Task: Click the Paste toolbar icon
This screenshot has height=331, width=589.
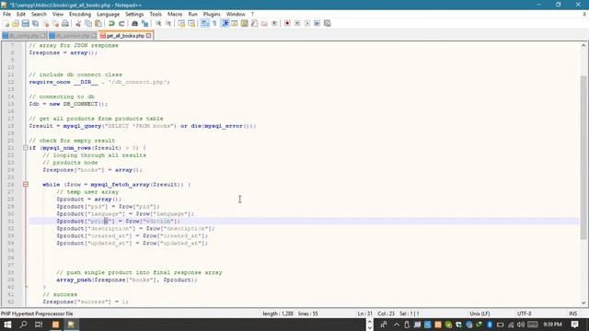Action: pyautogui.click(x=98, y=23)
